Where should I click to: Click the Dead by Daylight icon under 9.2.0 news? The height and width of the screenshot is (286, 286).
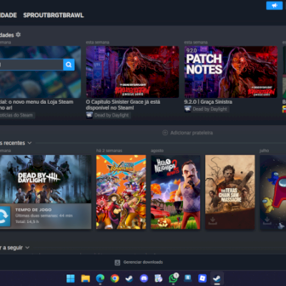[187, 109]
